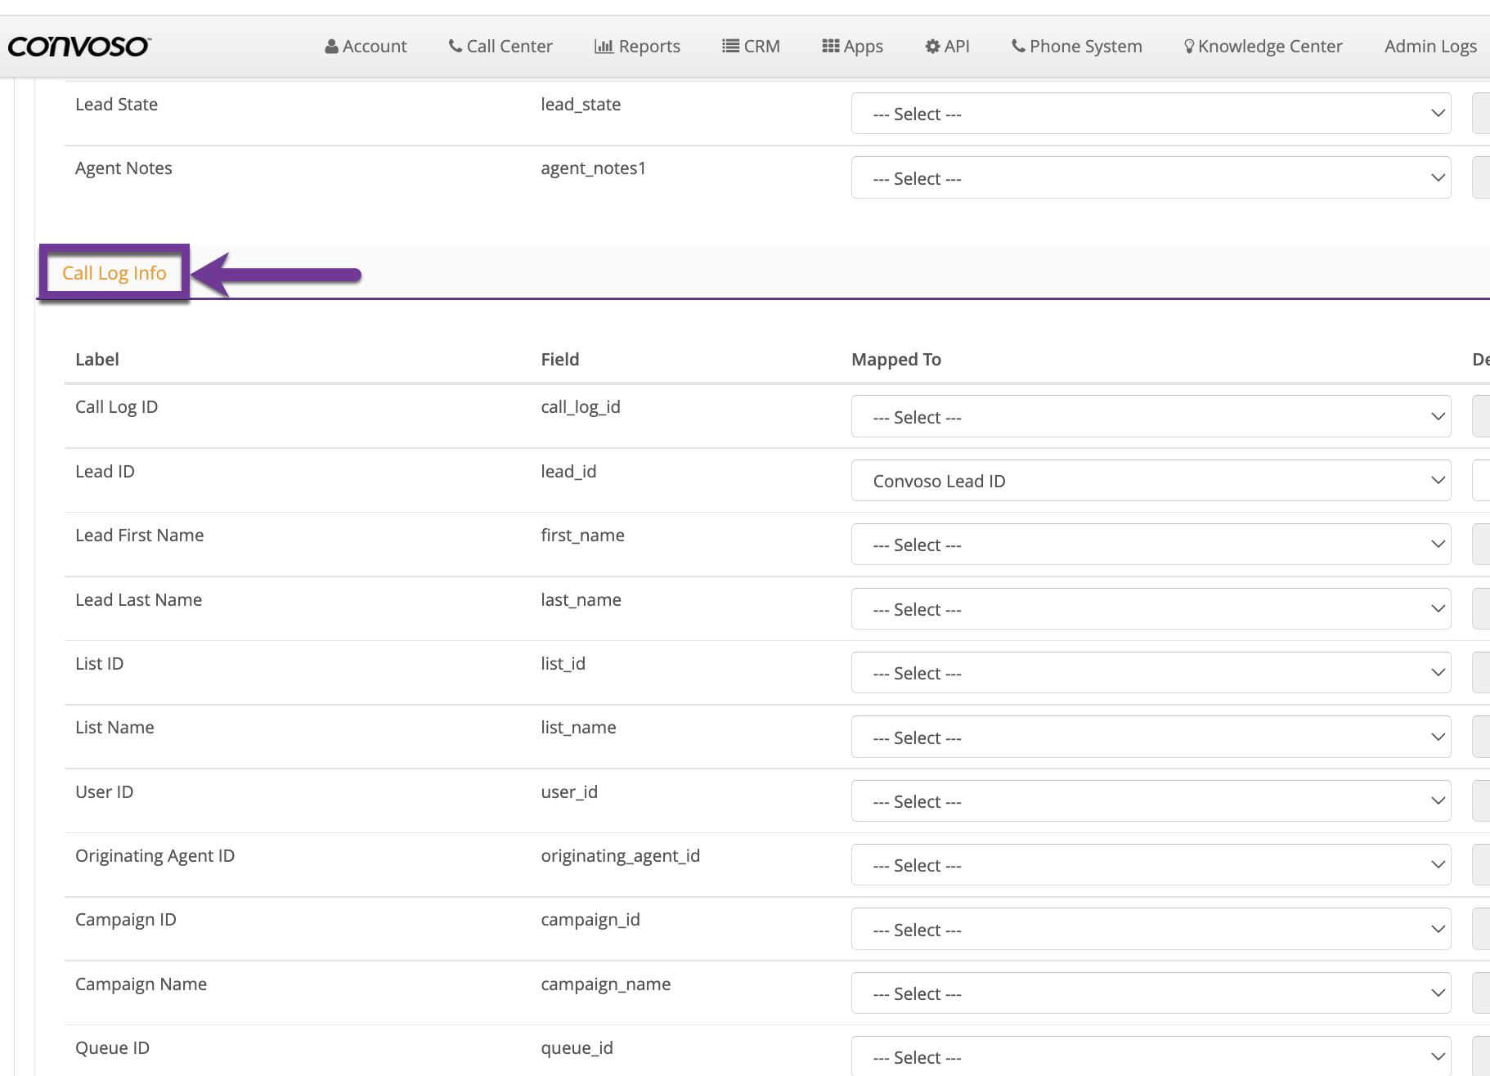Expand the Lead First Name mapping dropdown
This screenshot has width=1490, height=1076.
[x=1151, y=545]
